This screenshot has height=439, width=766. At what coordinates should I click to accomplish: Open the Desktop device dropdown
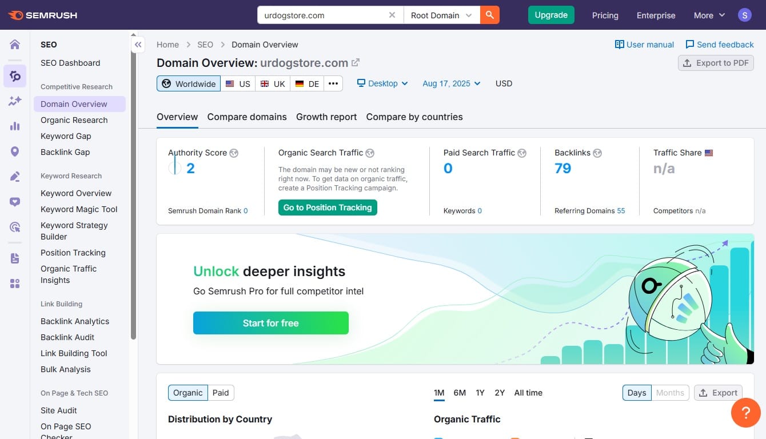(x=382, y=83)
